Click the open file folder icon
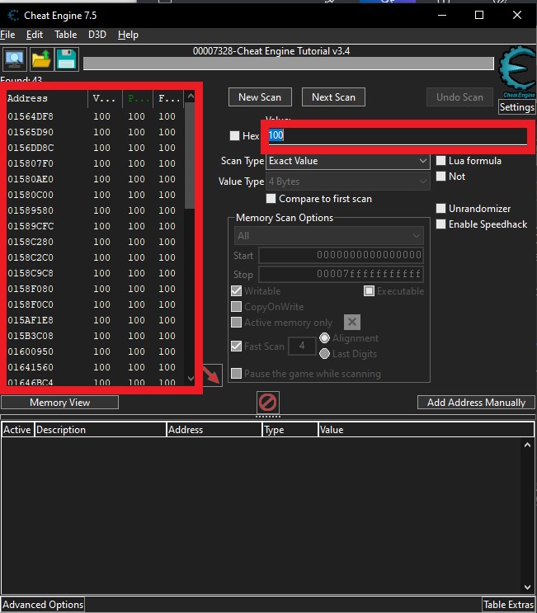Viewport: 537px width, 613px height. coord(40,59)
